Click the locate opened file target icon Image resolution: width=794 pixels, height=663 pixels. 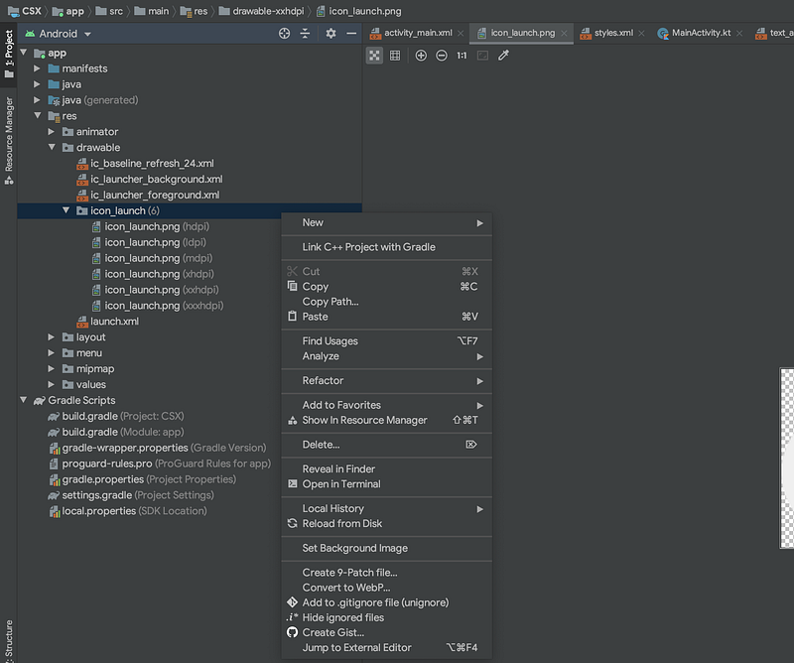[284, 33]
